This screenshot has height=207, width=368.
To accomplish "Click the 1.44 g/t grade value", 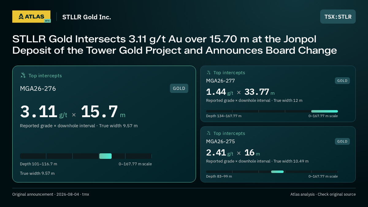I will pos(220,92).
